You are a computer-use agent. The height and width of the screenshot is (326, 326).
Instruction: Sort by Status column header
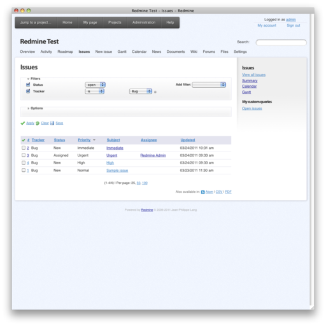pos(59,140)
